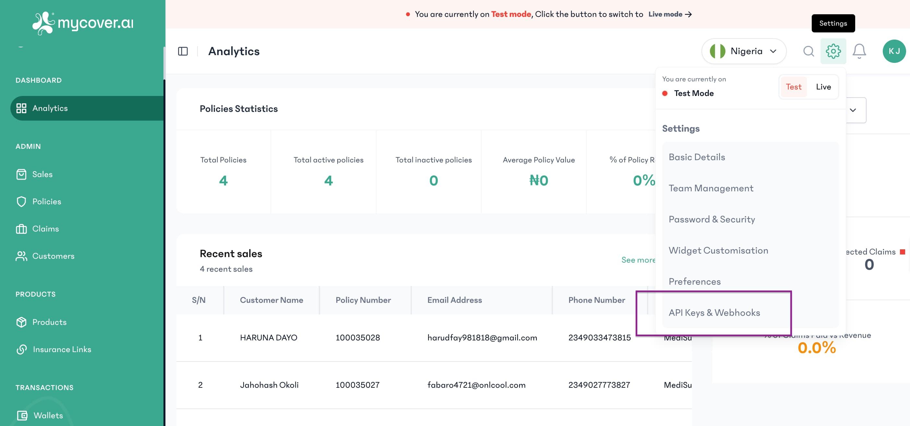The height and width of the screenshot is (426, 910).
Task: Open Password & Security settings
Action: (x=712, y=219)
